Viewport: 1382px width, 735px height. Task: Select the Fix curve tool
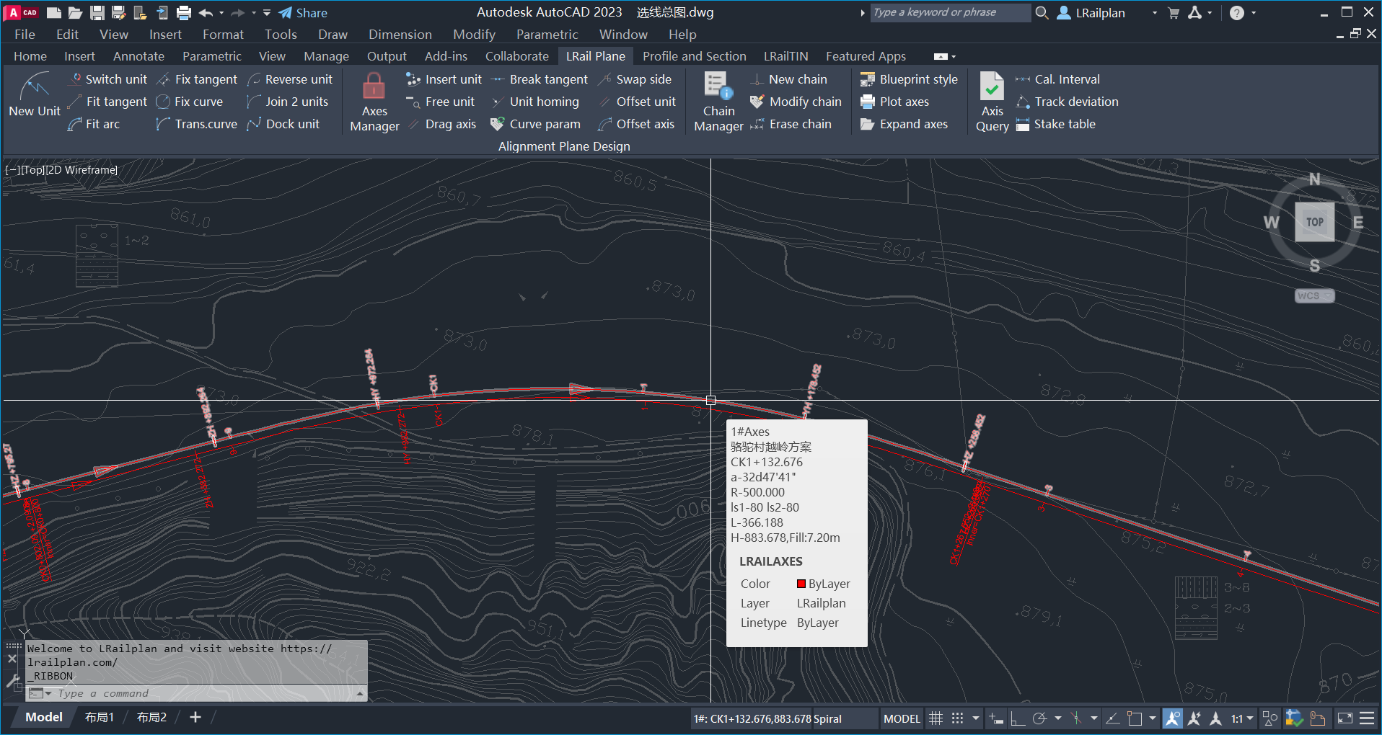click(x=190, y=102)
